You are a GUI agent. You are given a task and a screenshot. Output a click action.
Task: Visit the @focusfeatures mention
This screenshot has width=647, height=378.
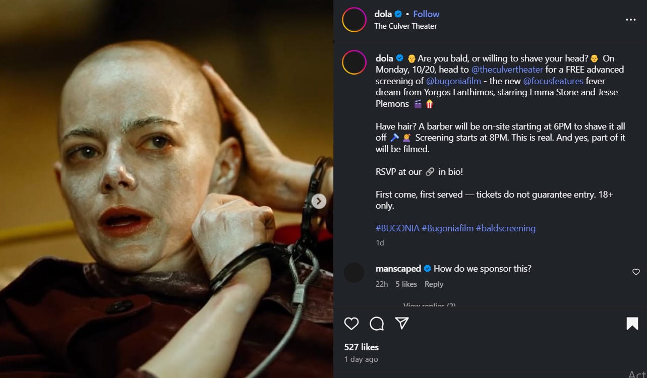(553, 81)
